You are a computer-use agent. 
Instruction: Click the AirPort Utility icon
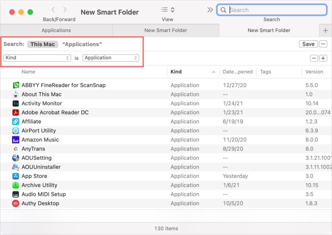coord(16,130)
